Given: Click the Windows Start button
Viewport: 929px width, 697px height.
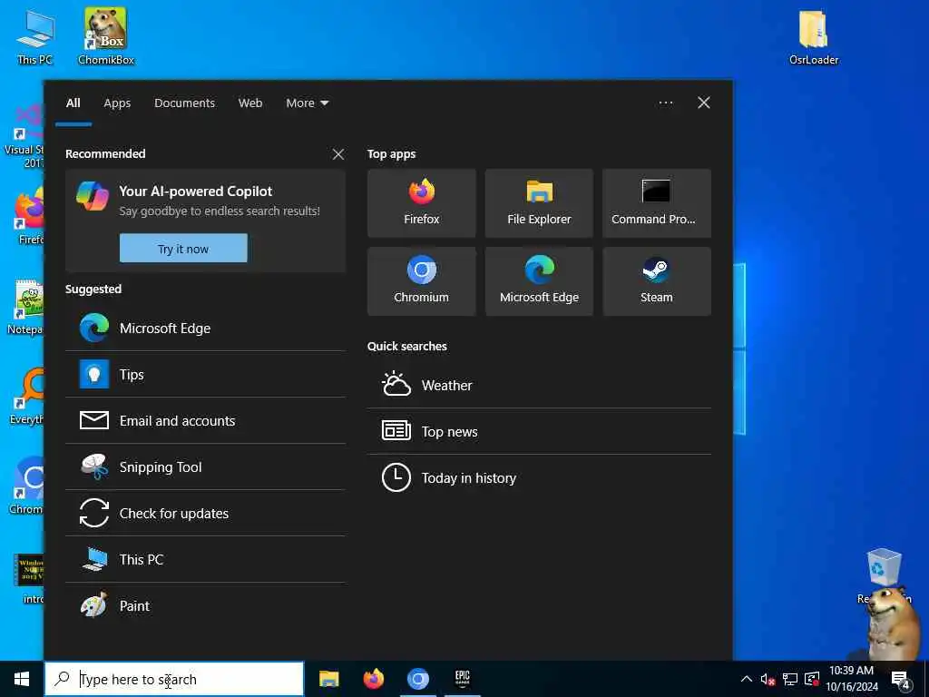Looking at the screenshot, I should (22, 679).
